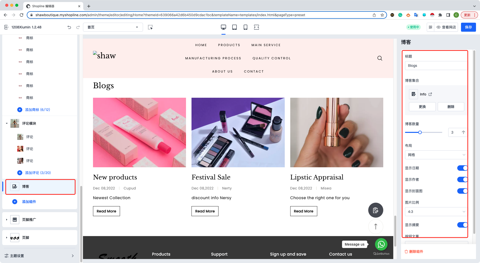Switch to tablet preview icon
The image size is (480, 263).
tap(234, 27)
